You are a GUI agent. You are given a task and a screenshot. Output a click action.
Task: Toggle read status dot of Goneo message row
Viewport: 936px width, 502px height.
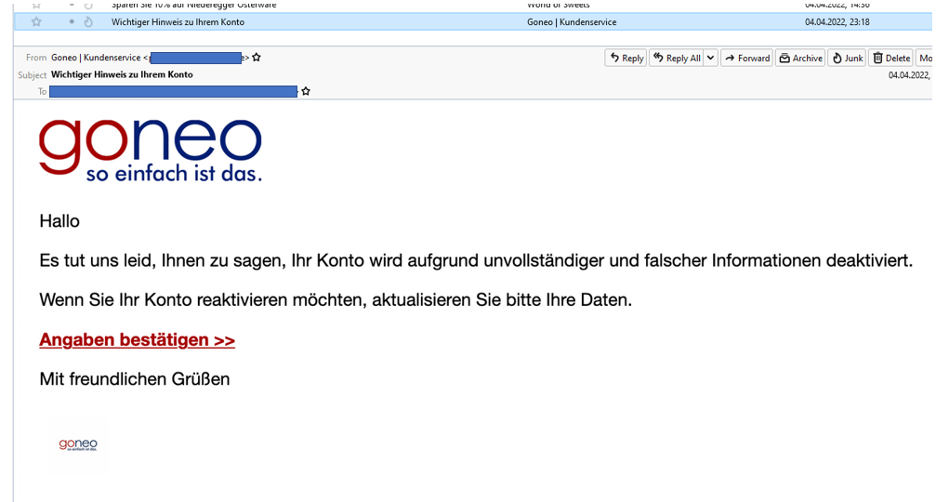[x=72, y=22]
